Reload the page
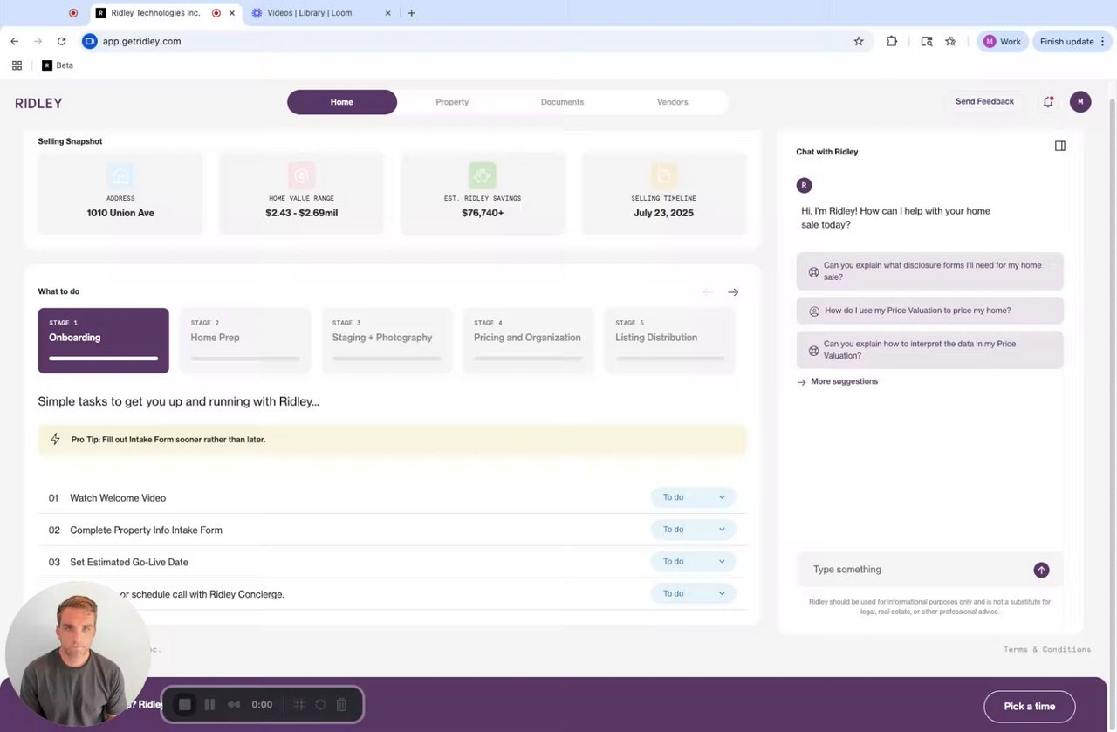 [61, 41]
